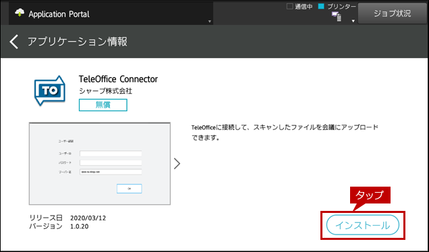Click the cyan プリンター indicator square
This screenshot has width=429, height=252.
(x=321, y=6)
